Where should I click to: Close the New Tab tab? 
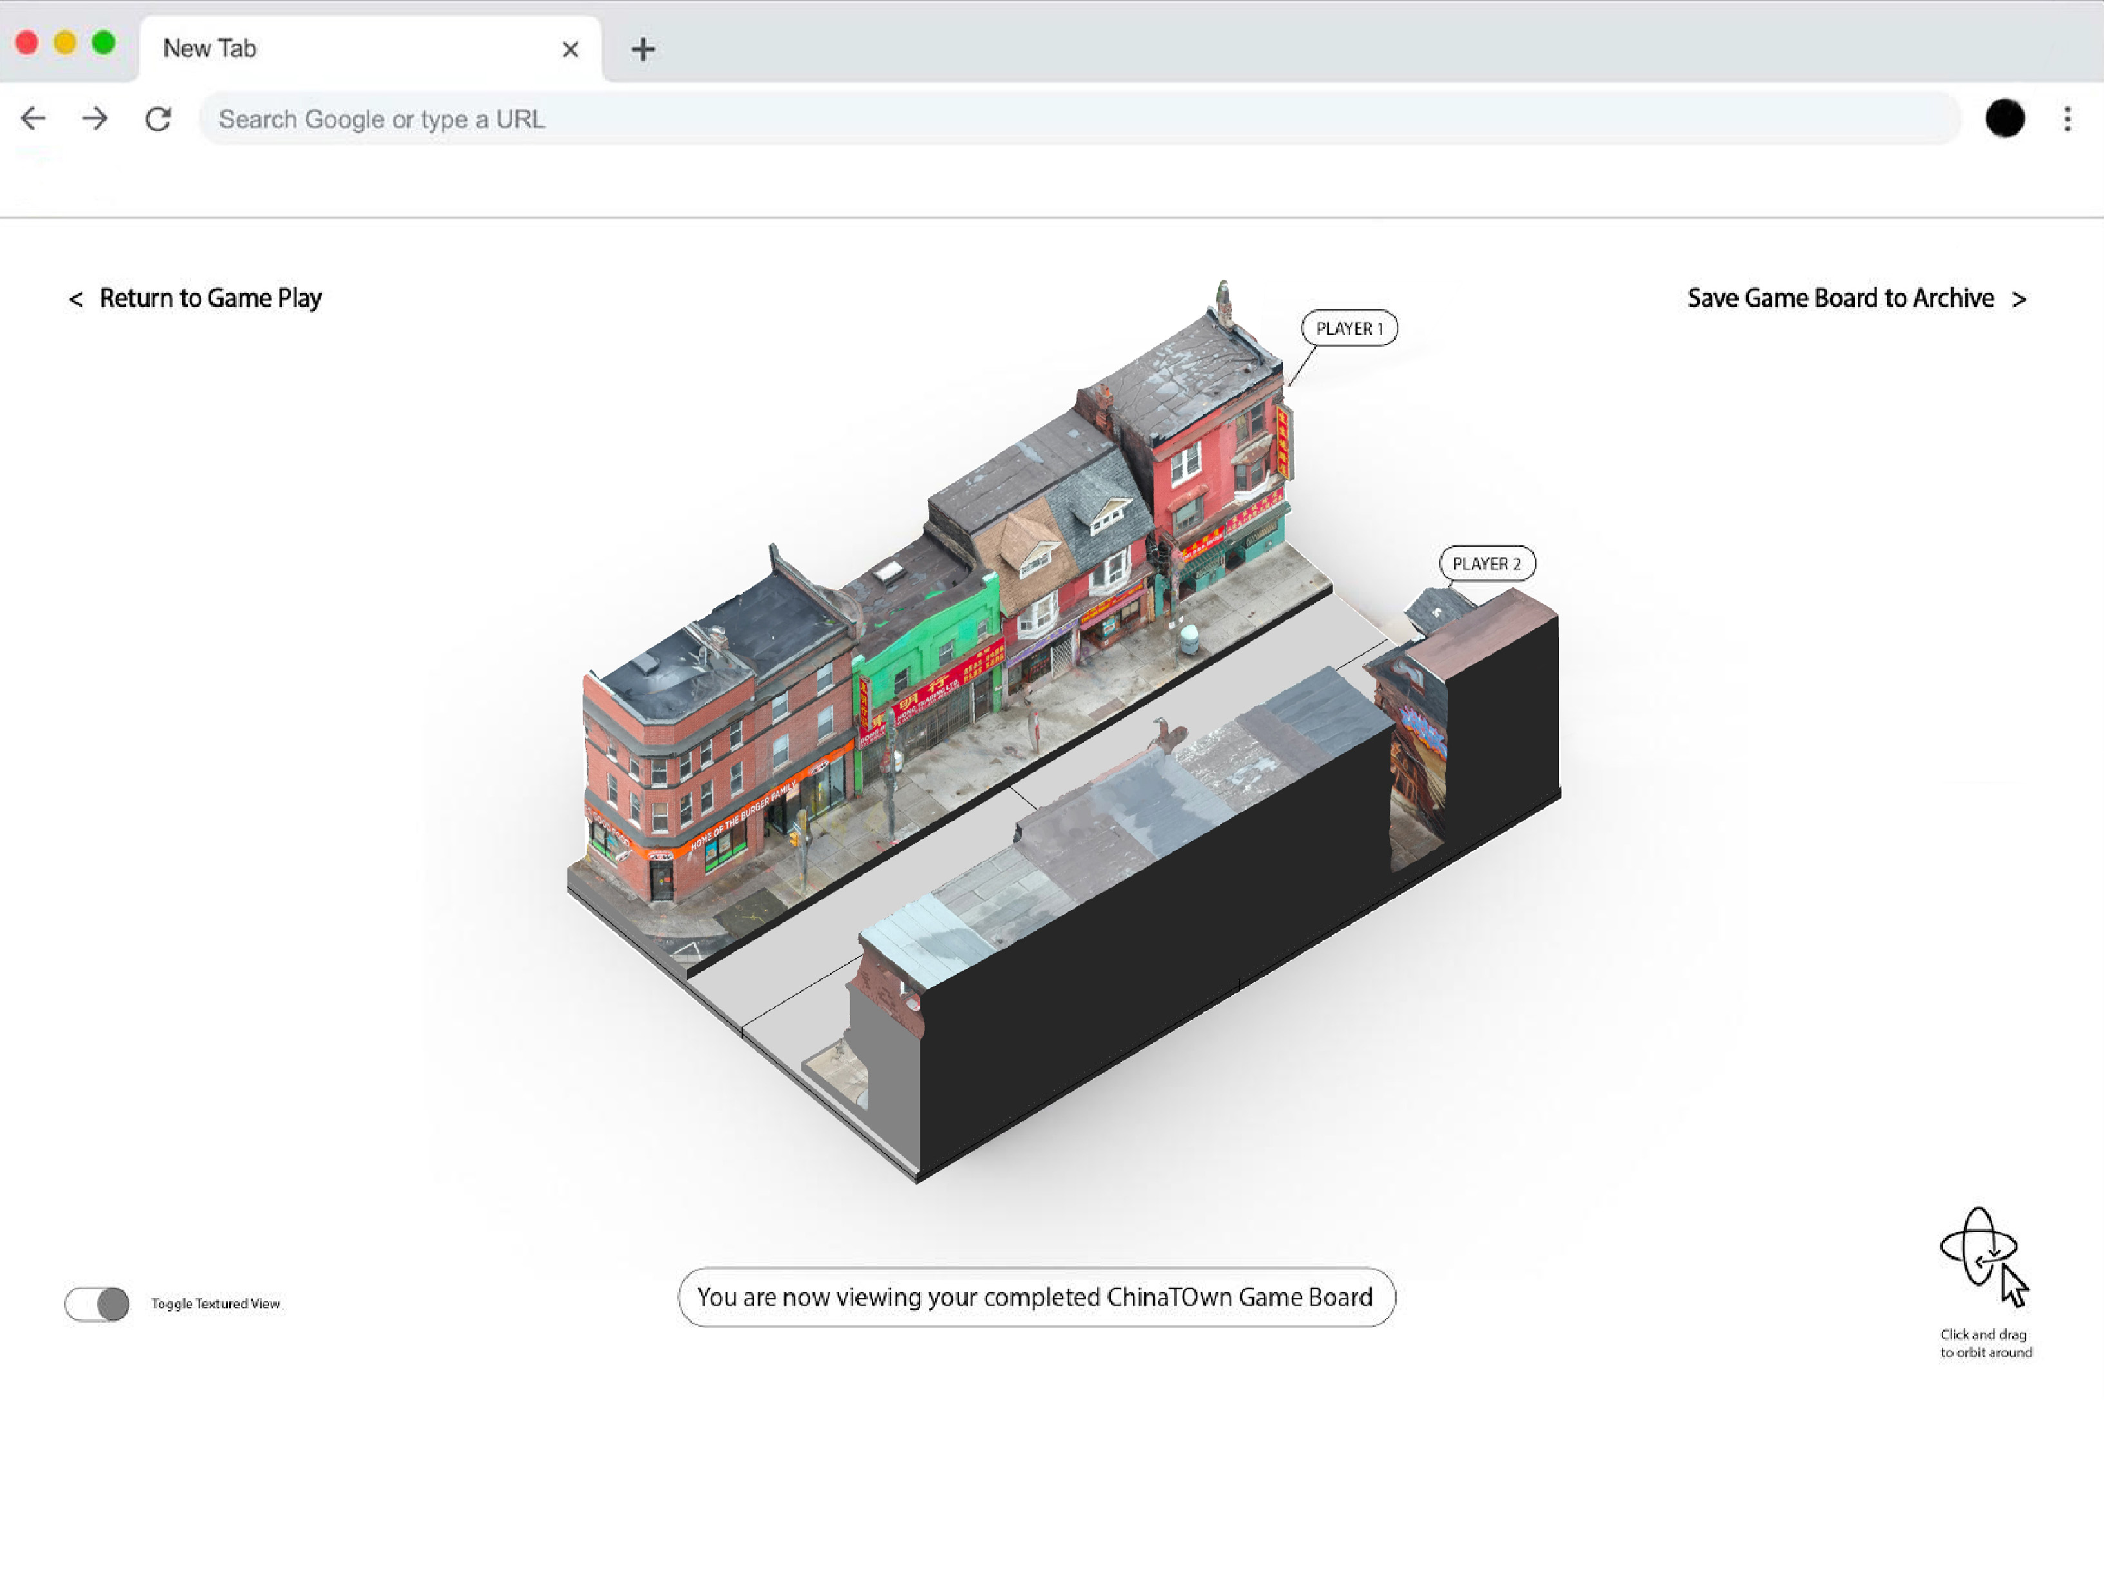pos(570,50)
